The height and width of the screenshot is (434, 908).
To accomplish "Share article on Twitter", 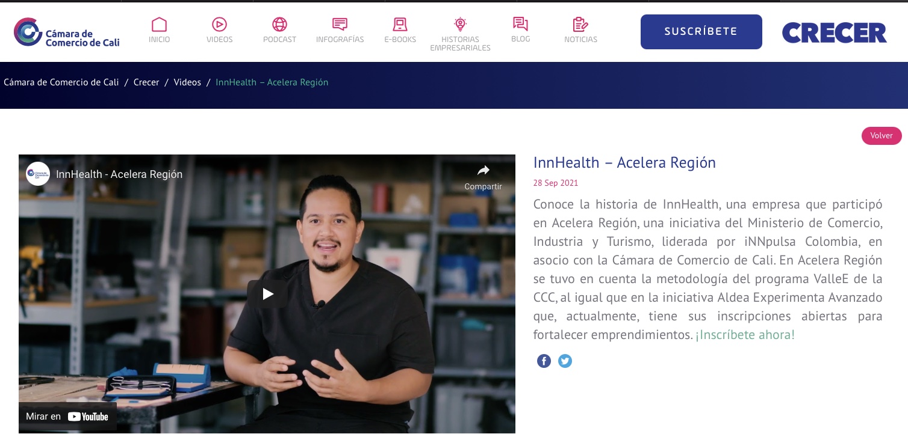I will [x=565, y=361].
